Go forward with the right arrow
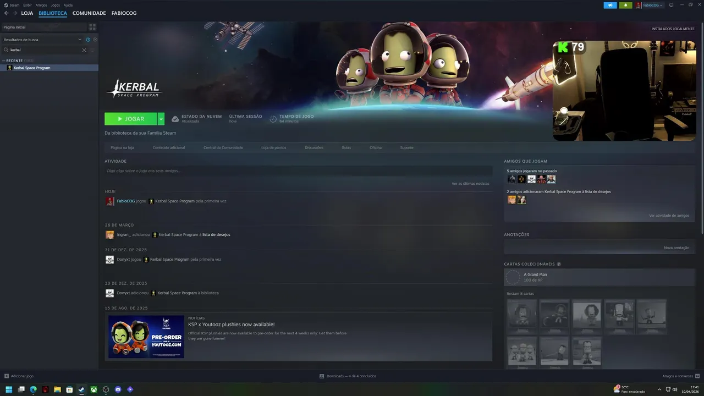 14,13
